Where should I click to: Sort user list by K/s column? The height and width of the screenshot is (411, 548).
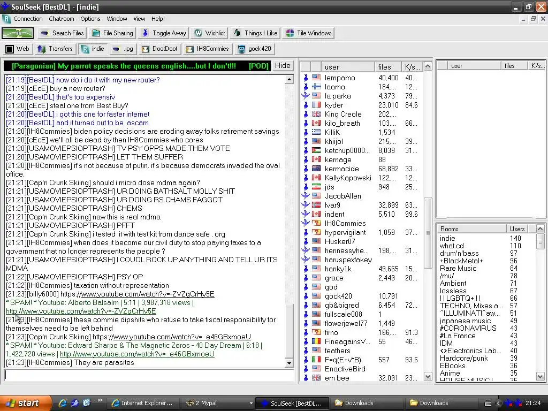[x=412, y=67]
